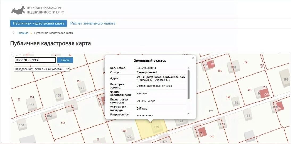The height and width of the screenshot is (144, 291).
Task: Click the popup scrollbar down arrow
Action: (x=189, y=114)
